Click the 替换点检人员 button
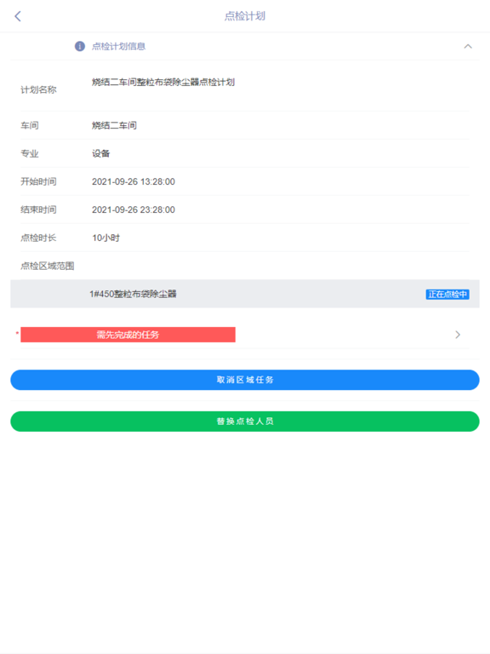This screenshot has height=654, width=490. (x=245, y=422)
